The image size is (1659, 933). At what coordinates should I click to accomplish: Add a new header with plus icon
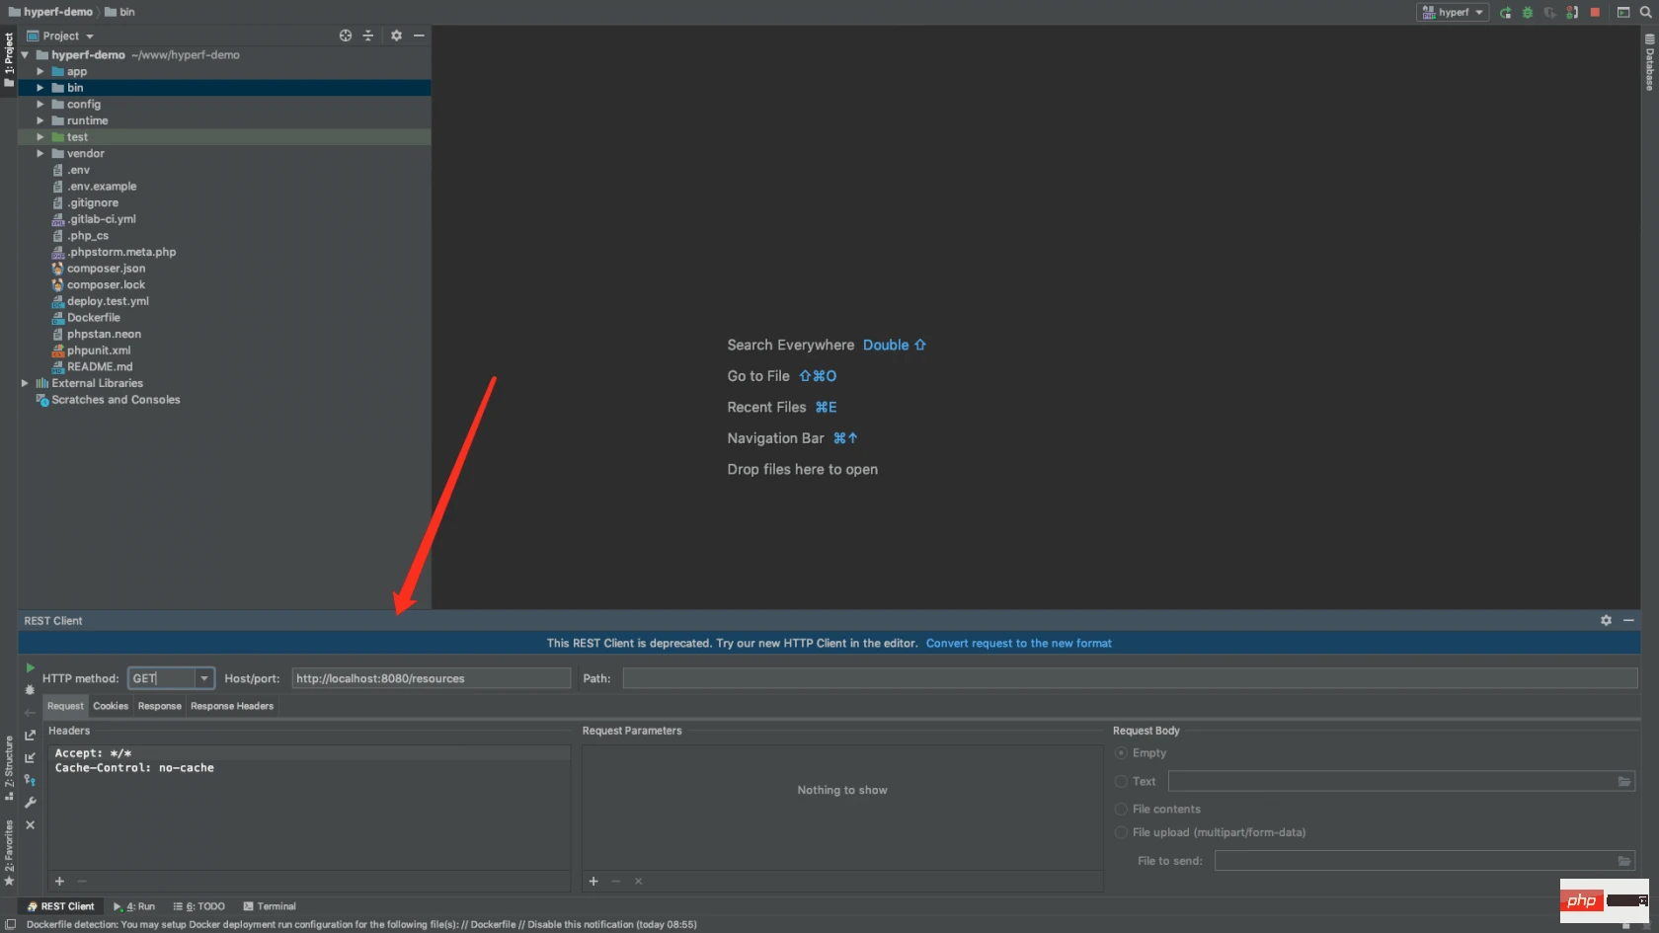click(x=59, y=882)
